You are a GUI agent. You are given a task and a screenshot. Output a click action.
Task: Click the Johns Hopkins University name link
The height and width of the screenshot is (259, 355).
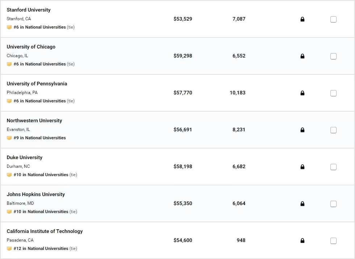coord(35,194)
